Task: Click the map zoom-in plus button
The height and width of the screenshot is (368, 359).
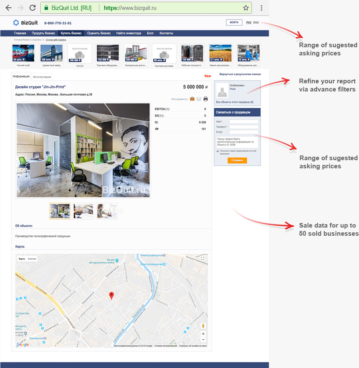Action: pyautogui.click(x=203, y=334)
